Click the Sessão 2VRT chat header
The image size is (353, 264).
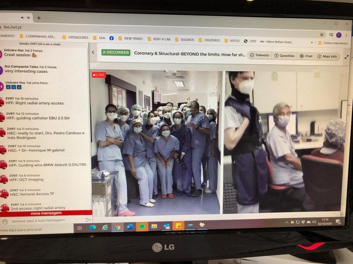click(40, 44)
